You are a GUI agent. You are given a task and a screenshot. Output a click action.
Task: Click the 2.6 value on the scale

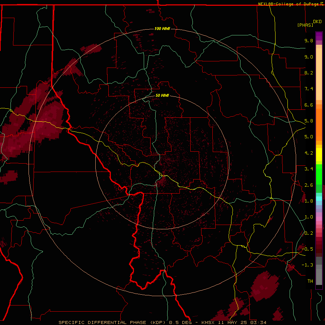point(309,185)
